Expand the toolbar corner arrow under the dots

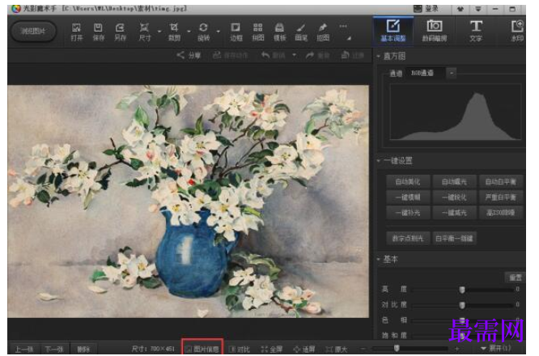coord(349,39)
